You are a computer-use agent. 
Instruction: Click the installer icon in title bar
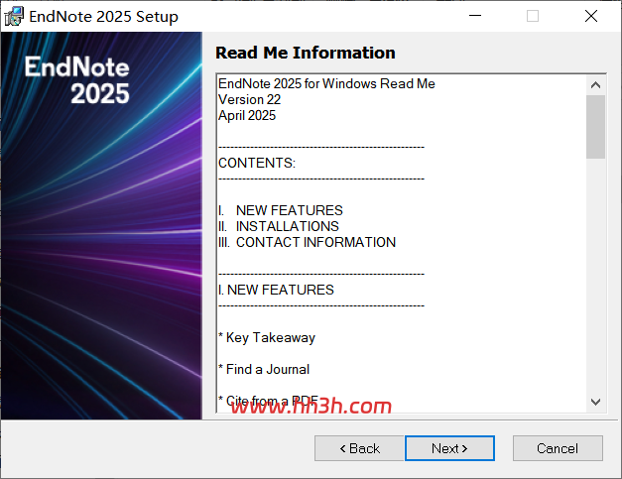(14, 16)
